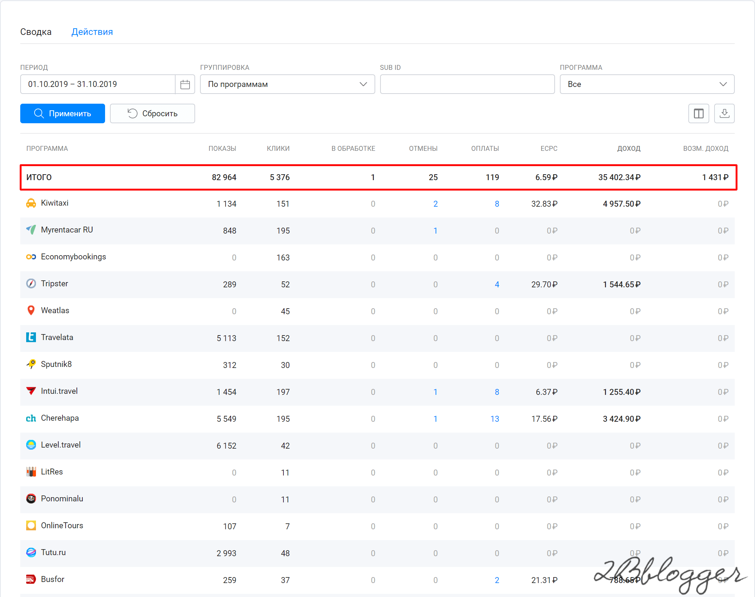Open Busfor payments count 2
This screenshot has height=597, width=755.
coord(497,580)
